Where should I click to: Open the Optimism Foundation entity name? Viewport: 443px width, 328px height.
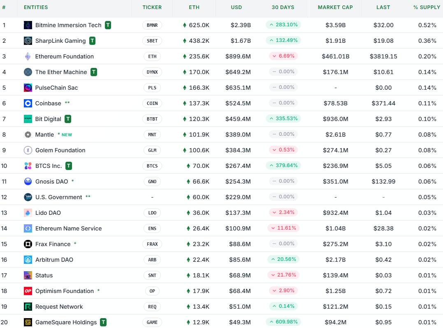pos(65,291)
